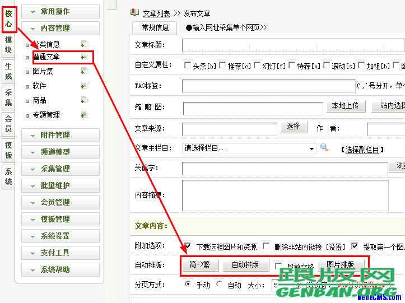Expand the 采集管理 section

pos(60,169)
